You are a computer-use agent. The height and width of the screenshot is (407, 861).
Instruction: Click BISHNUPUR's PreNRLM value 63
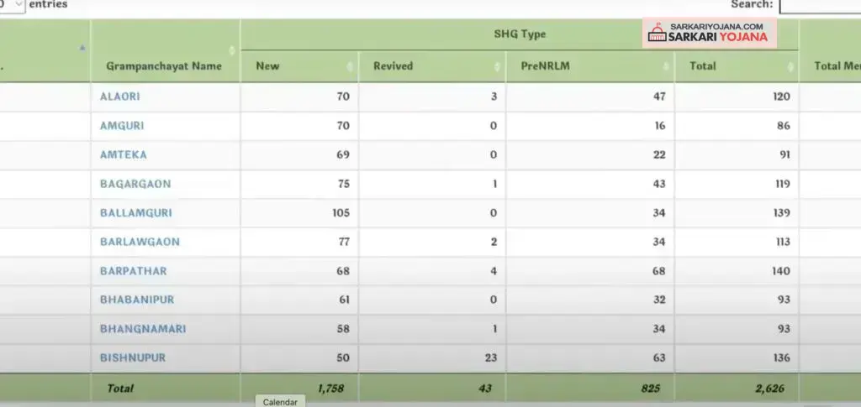point(659,357)
